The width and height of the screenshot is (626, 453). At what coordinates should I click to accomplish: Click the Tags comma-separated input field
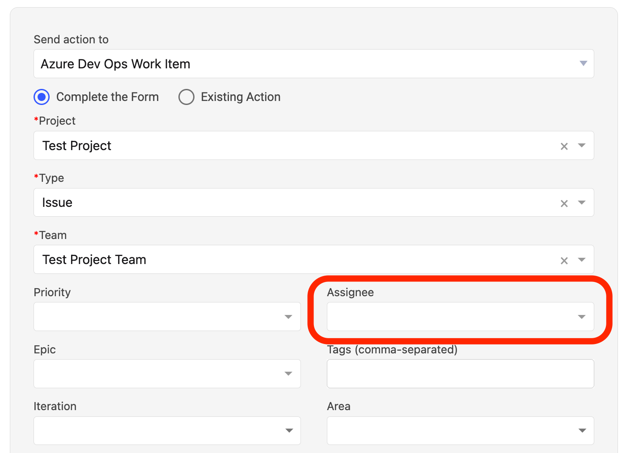[461, 373]
